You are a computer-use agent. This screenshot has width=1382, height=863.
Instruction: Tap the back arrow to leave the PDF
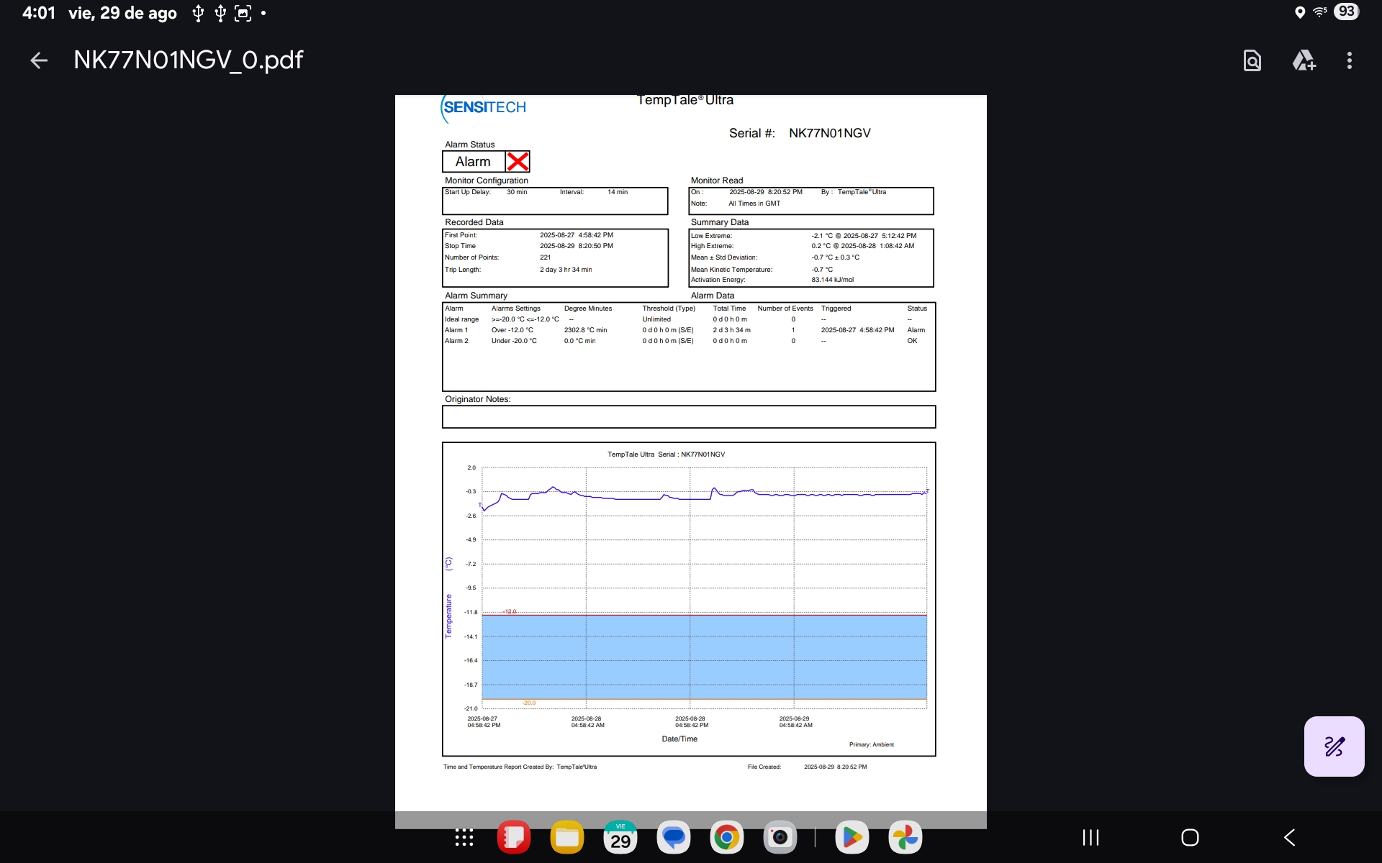39,60
